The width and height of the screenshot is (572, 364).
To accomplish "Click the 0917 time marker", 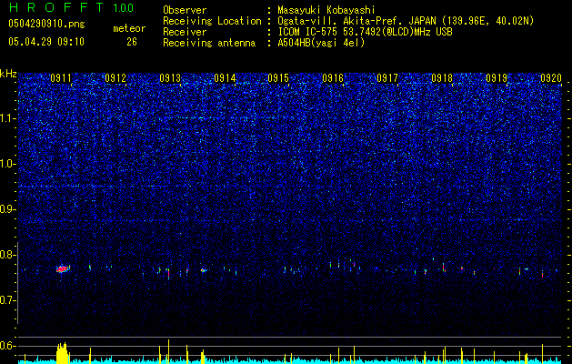I will point(387,78).
